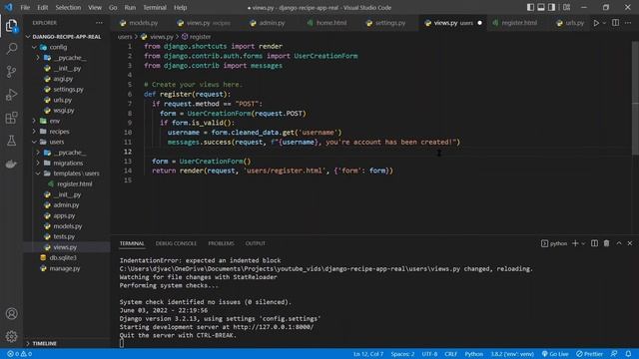Image resolution: width=639 pixels, height=359 pixels.
Task: Select Python language mode in status bar
Action: (x=473, y=354)
